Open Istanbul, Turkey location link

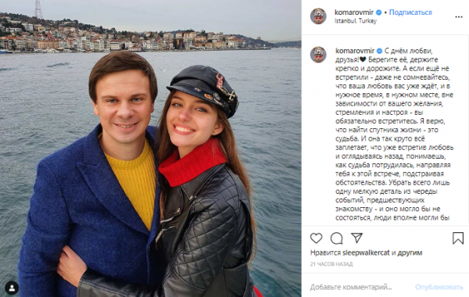click(x=356, y=21)
